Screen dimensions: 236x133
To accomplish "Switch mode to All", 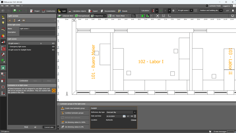I will [35, 127].
